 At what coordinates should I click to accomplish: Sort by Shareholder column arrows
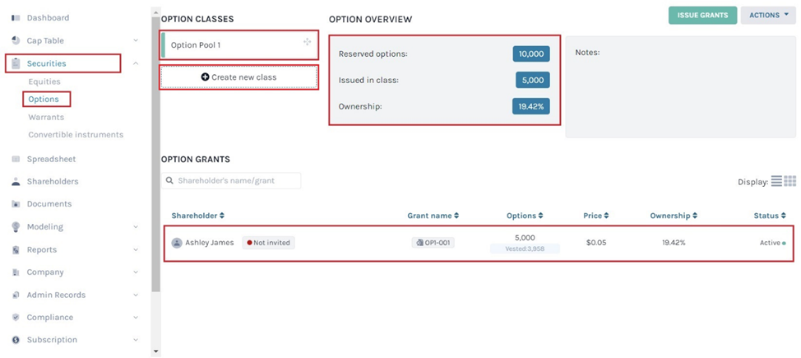tap(222, 216)
